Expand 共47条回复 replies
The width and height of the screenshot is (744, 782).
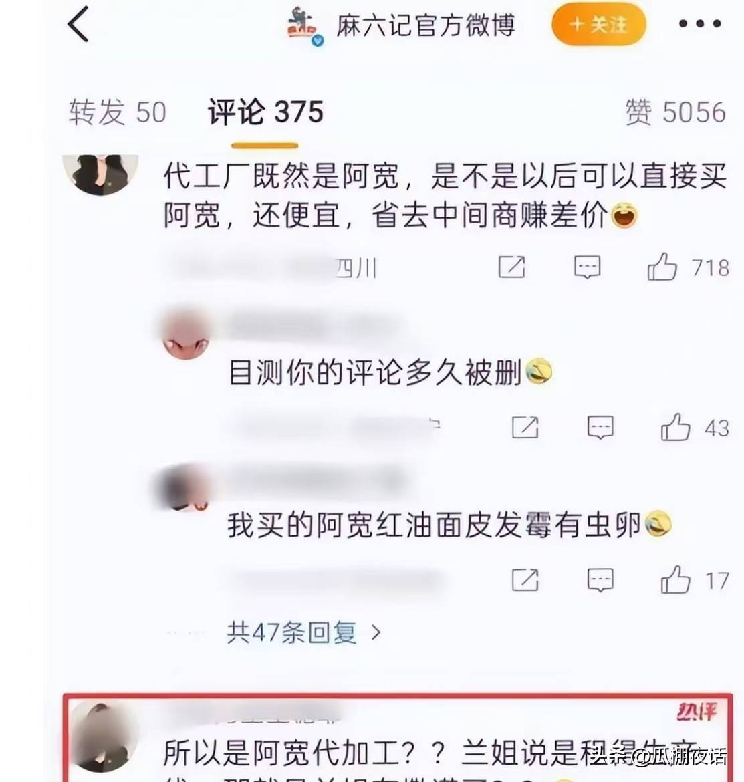coord(303,633)
